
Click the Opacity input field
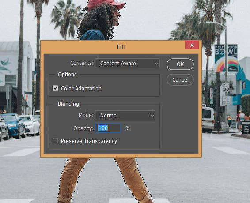[x=108, y=128]
